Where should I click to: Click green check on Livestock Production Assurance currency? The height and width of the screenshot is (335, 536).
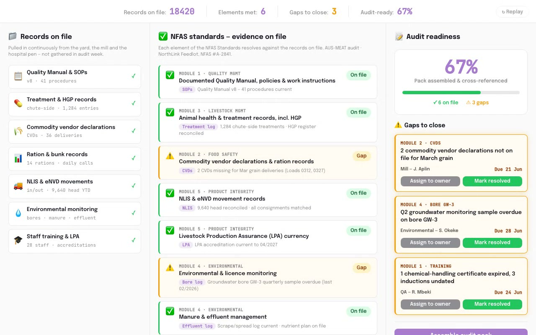point(170,230)
